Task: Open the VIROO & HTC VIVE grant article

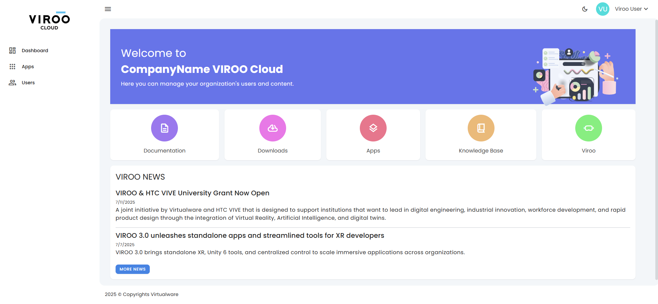Action: click(x=192, y=193)
